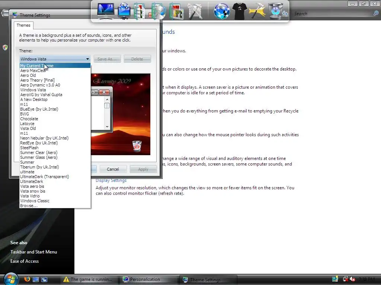Click the Show Desktop quick launch icon
The image size is (381, 285).
click(x=36, y=279)
